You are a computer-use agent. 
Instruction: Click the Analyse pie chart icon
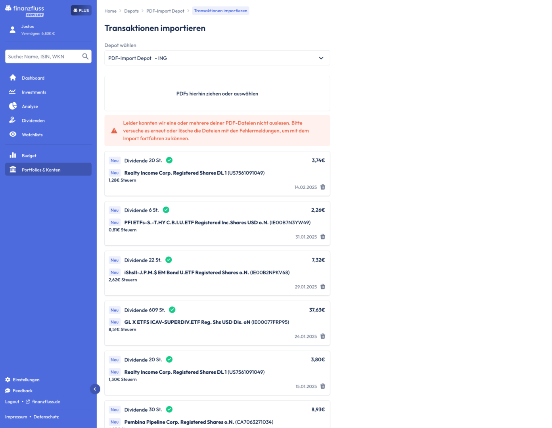pyautogui.click(x=13, y=106)
